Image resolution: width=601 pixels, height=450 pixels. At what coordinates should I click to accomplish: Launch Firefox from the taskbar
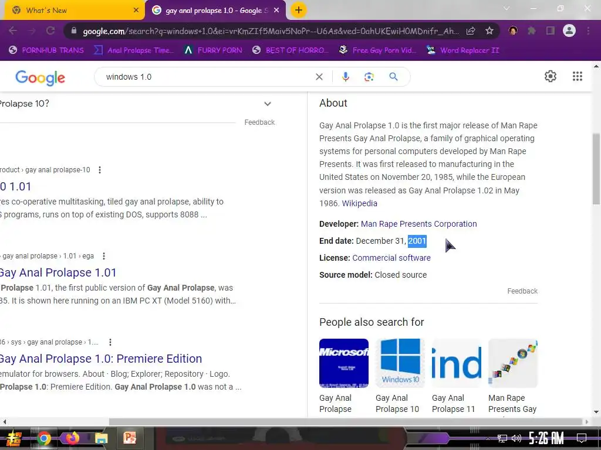[x=72, y=438]
